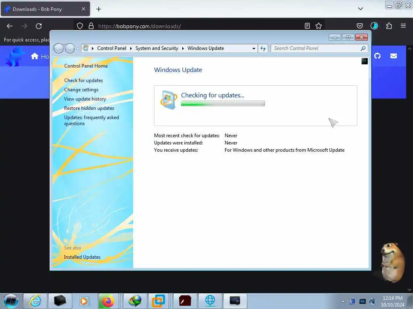The image size is (413, 309).
Task: Open the address bar history dropdown
Action: [x=254, y=49]
